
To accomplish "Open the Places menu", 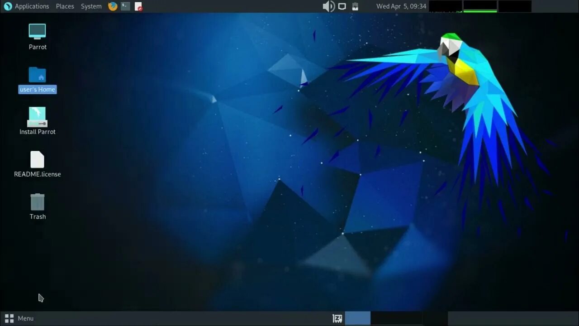I will [x=65, y=6].
